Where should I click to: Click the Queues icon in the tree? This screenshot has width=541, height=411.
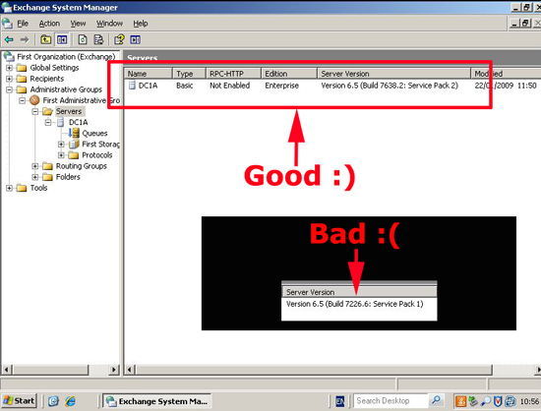pos(74,133)
